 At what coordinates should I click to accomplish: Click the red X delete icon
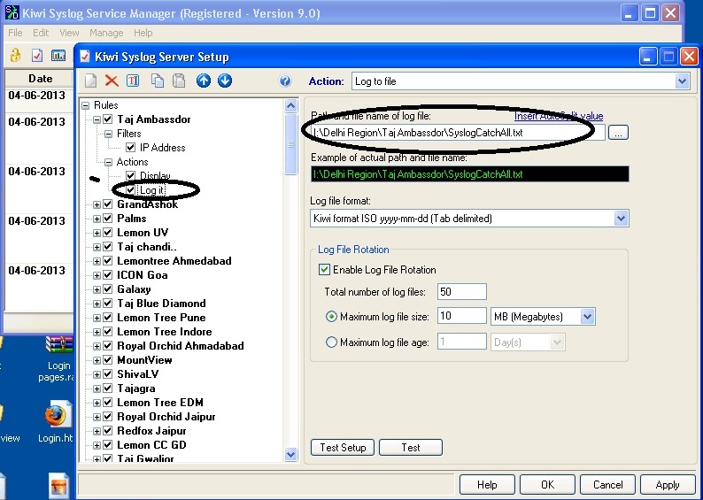coord(112,81)
